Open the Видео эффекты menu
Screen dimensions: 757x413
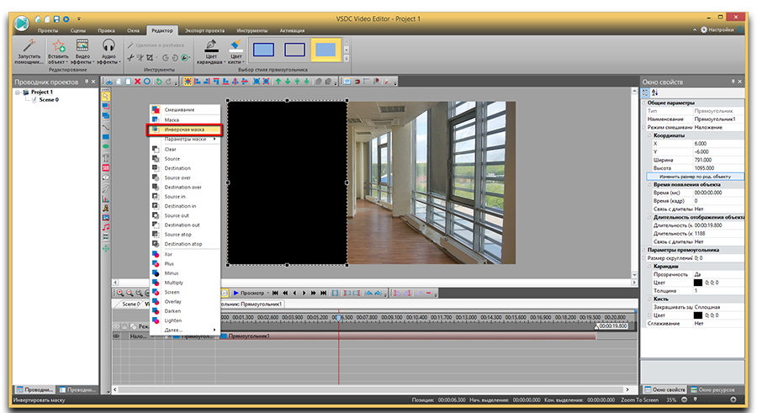tap(82, 51)
